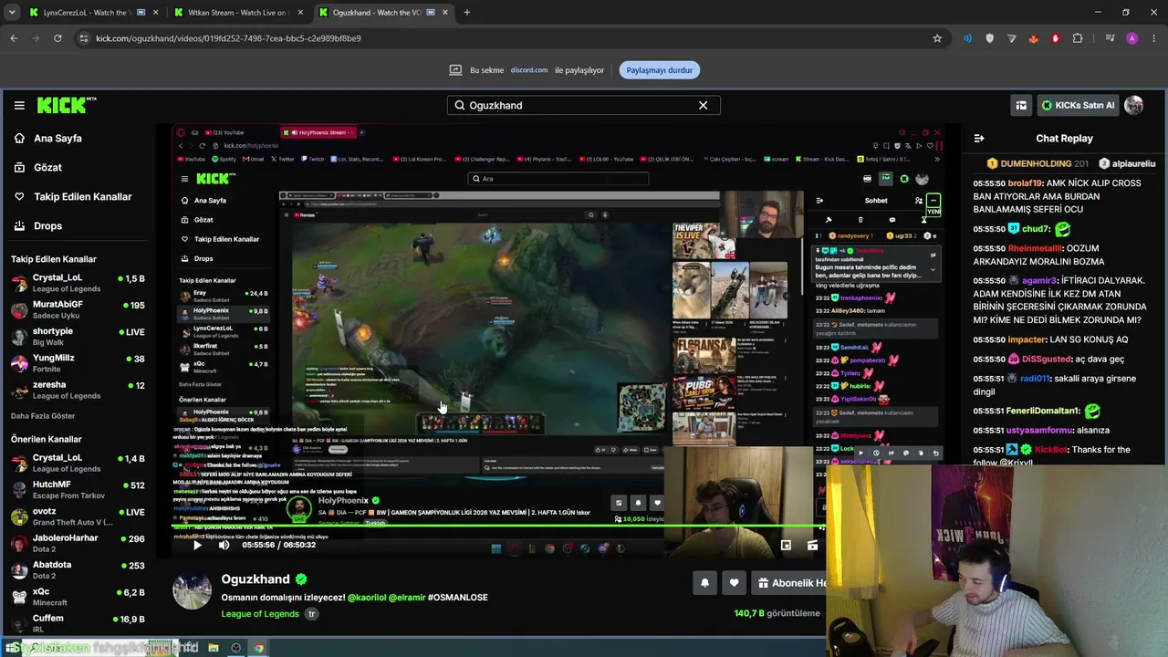
Task: Open Oguzkhand channel avatar
Action: point(192,590)
